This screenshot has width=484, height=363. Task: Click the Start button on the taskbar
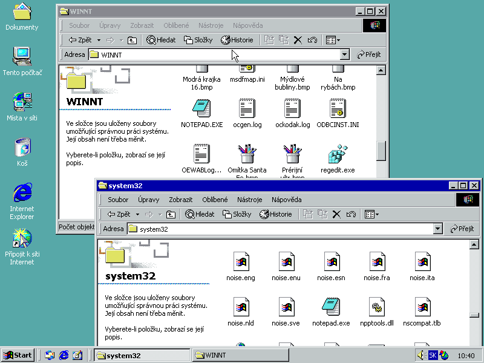(18, 355)
